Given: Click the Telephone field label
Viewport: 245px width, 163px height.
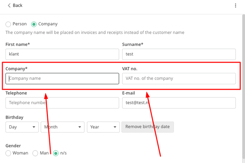Looking at the screenshot, I should (x=16, y=93).
